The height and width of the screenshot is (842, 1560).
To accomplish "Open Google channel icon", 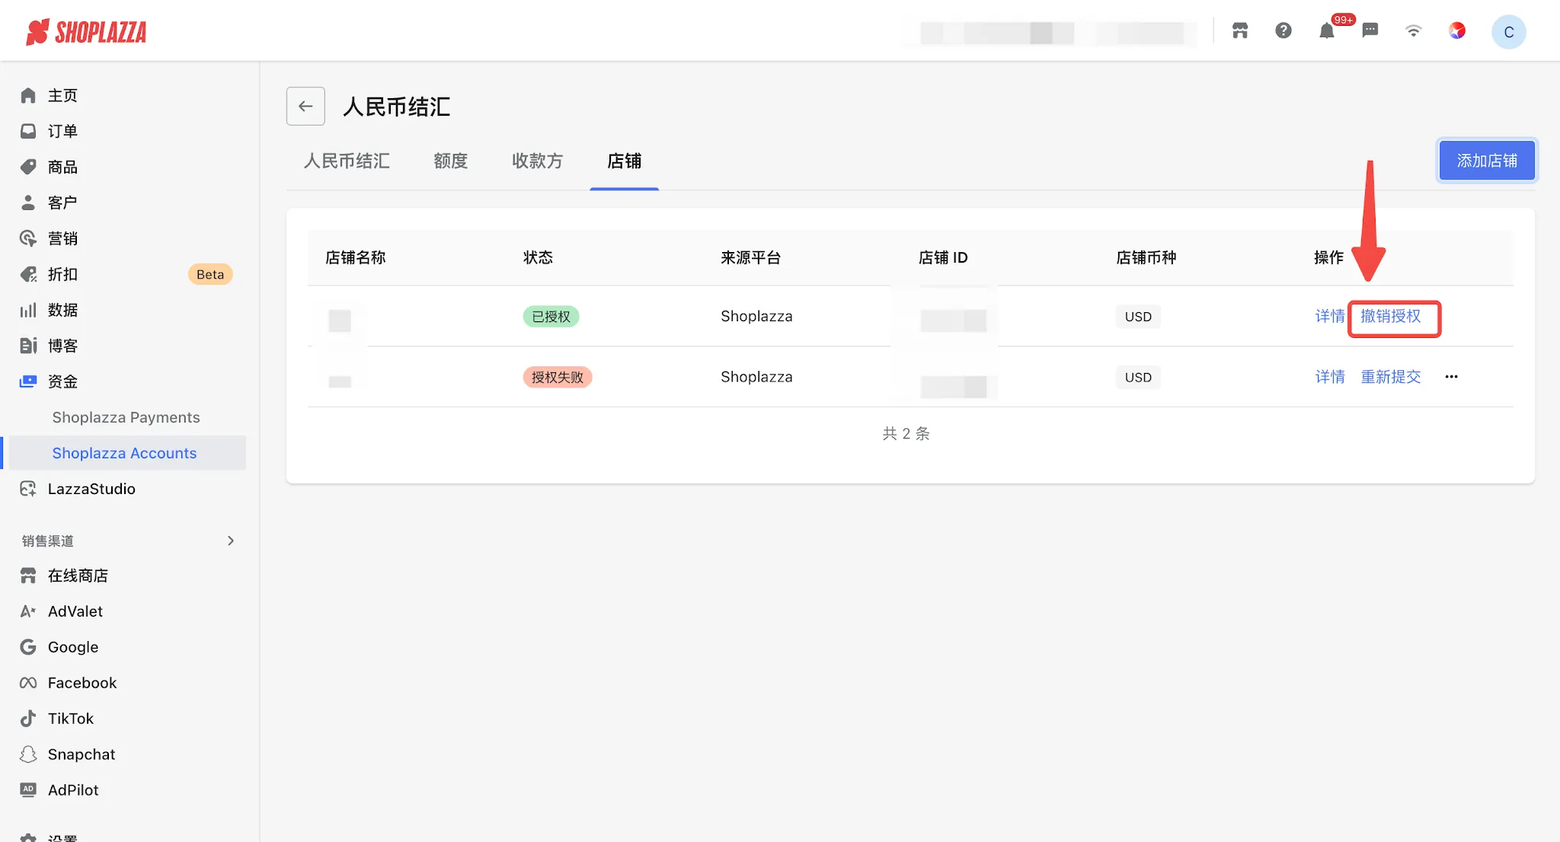I will 28,647.
